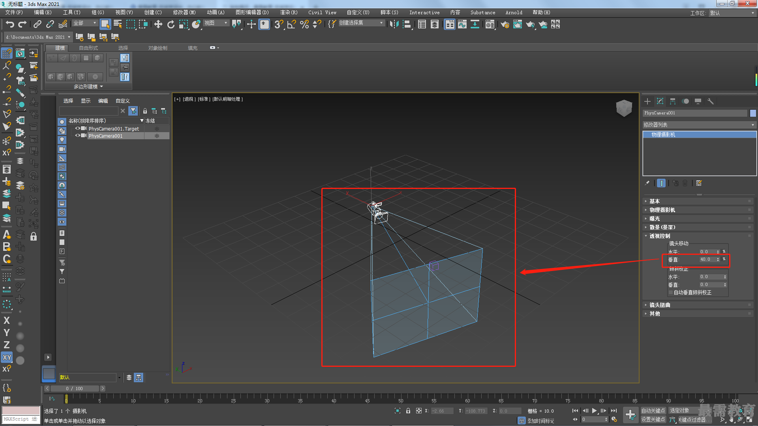
Task: Open the Utilities wrench panel icon
Action: pyautogui.click(x=711, y=101)
